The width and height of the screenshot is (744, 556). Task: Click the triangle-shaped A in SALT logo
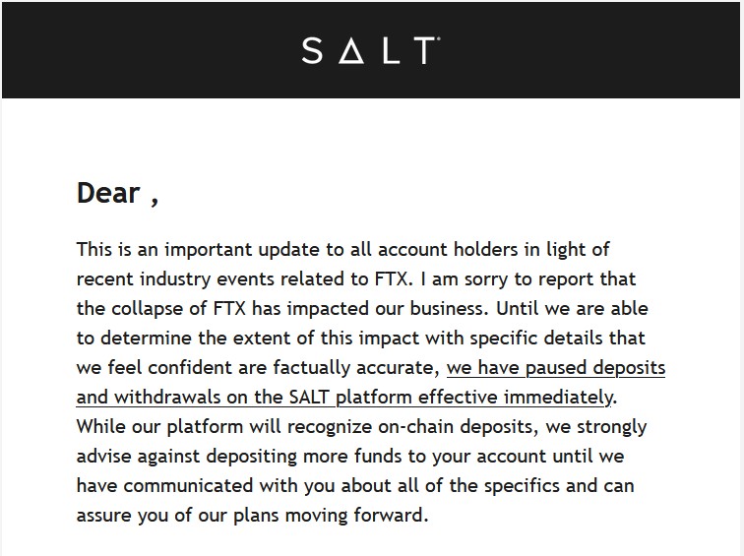351,50
